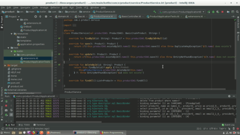Click the inspections hector icon in status bar
This screenshot has width=240, height=135.
pyautogui.click(x=234, y=129)
